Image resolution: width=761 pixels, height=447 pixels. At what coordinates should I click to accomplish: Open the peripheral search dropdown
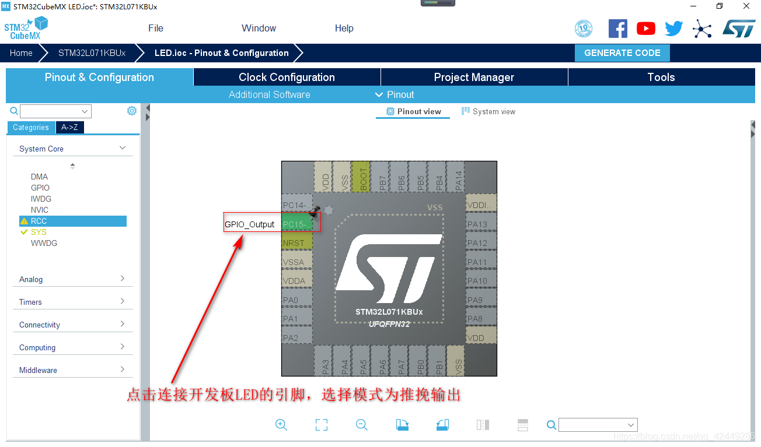point(85,111)
